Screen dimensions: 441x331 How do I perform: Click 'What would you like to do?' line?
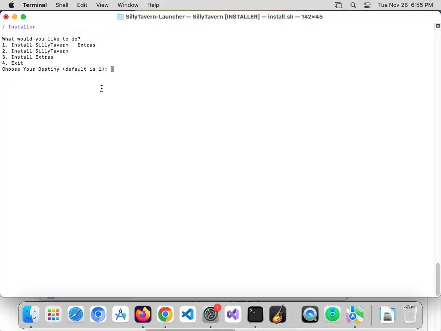(x=41, y=39)
